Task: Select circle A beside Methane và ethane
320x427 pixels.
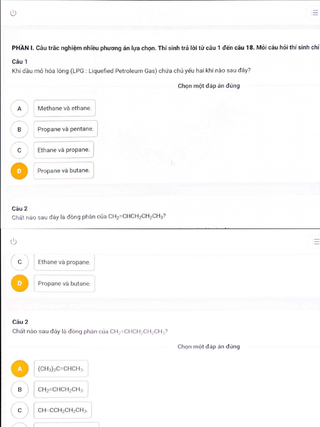Action: [x=19, y=108]
